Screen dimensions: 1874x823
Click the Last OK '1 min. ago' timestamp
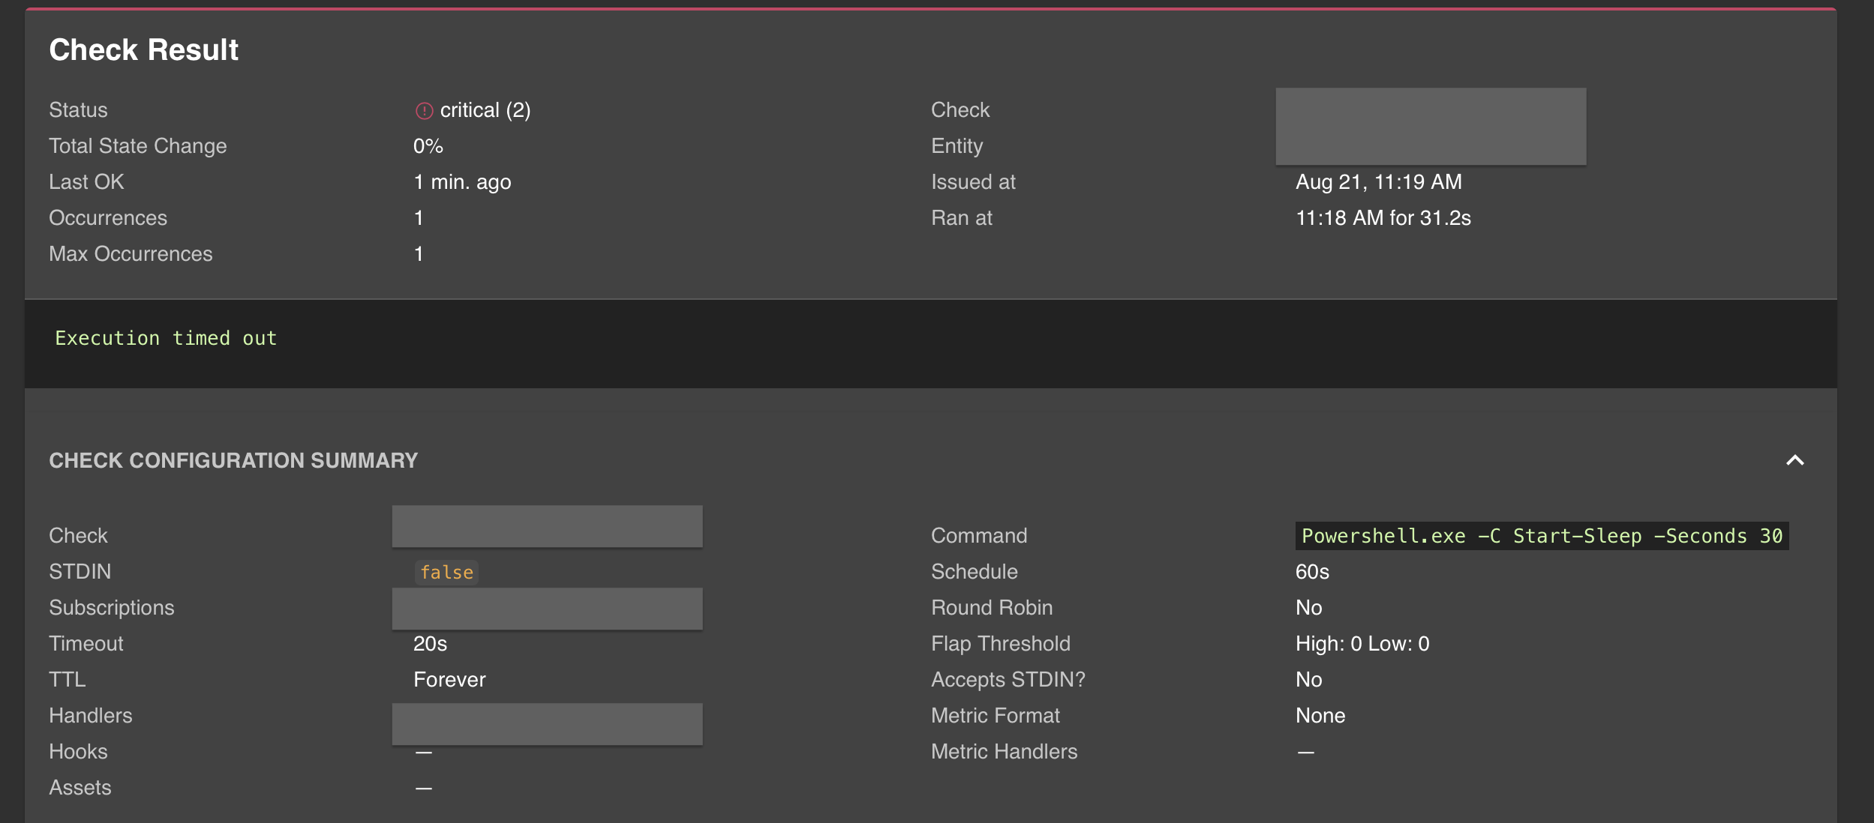coord(461,181)
